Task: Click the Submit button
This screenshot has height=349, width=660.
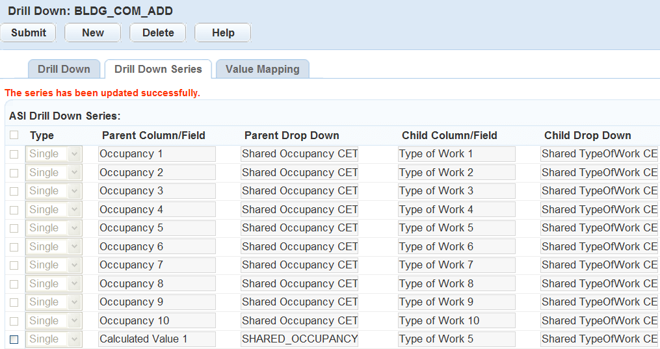Action: 29,32
